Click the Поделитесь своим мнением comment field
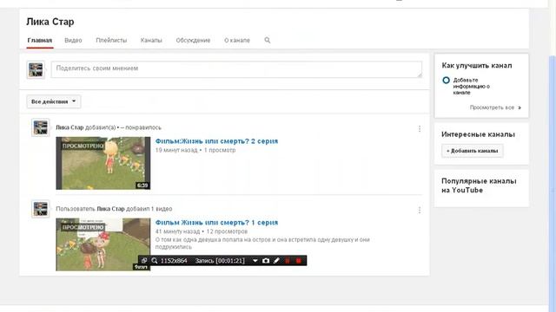This screenshot has width=556, height=312. point(236,69)
